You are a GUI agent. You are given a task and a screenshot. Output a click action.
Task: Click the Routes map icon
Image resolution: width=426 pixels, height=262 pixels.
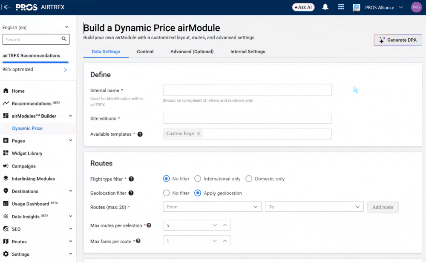(6, 242)
